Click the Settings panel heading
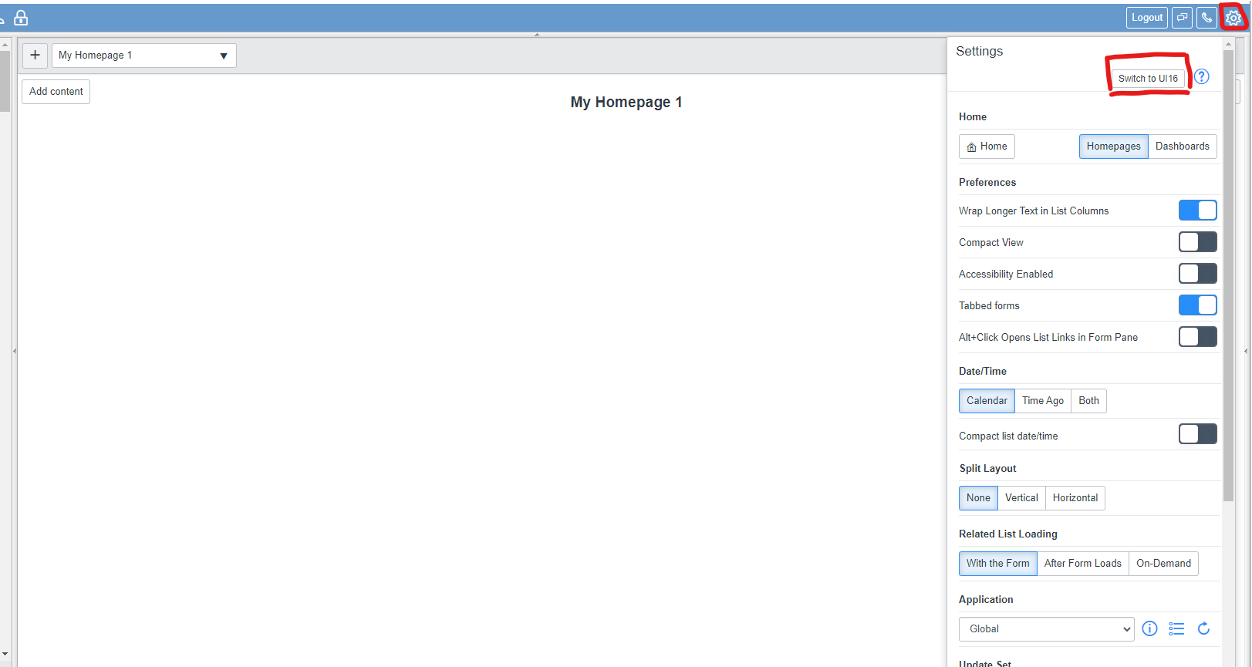This screenshot has width=1252, height=667. tap(980, 52)
